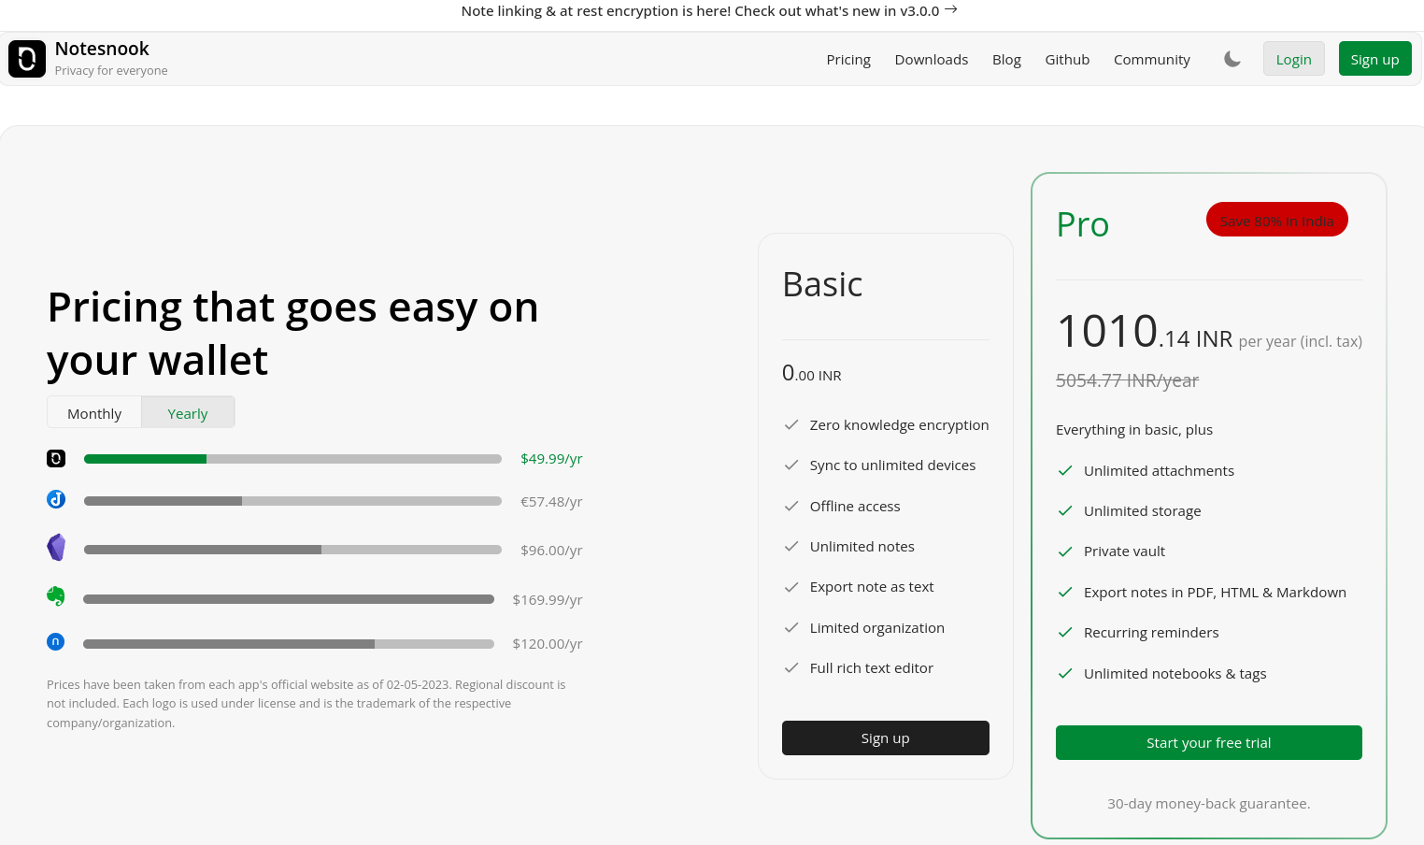The height and width of the screenshot is (845, 1424).
Task: Click the Notesnook icon in the price comparison
Action: pyautogui.click(x=56, y=458)
